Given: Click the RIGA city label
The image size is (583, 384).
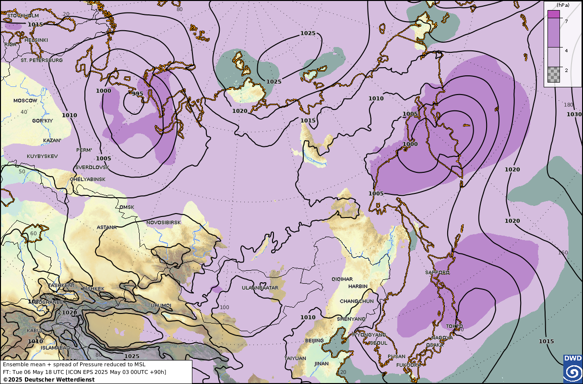Looking at the screenshot, I should pos(11,44).
